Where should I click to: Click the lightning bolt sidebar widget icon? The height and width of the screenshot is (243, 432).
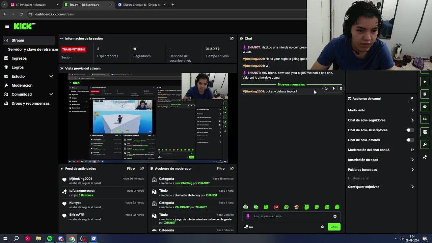[x=425, y=81]
